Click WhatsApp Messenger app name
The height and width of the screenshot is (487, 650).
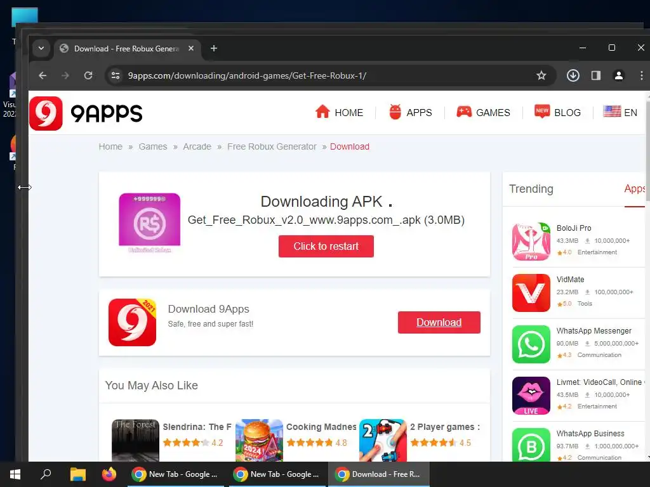point(594,331)
